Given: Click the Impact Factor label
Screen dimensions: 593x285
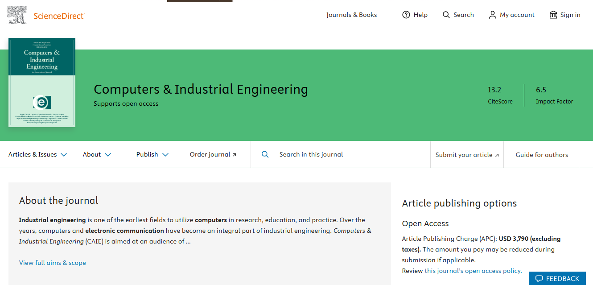Looking at the screenshot, I should click(x=555, y=102).
